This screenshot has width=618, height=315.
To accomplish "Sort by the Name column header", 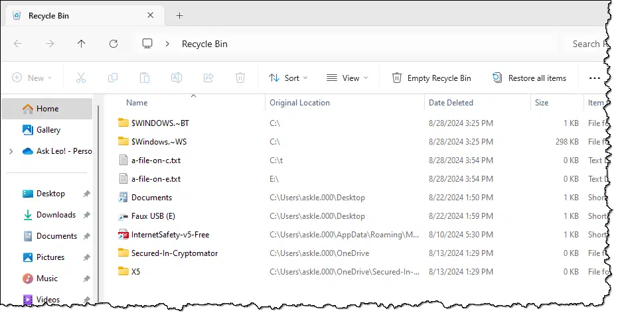I will 137,103.
